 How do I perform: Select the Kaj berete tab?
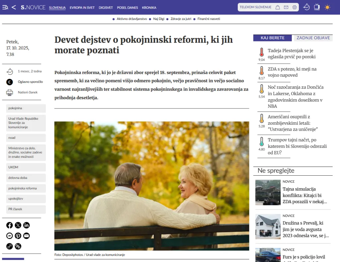272,38
